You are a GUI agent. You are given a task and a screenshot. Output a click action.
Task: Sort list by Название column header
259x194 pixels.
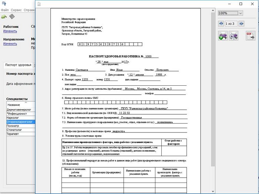21,105
